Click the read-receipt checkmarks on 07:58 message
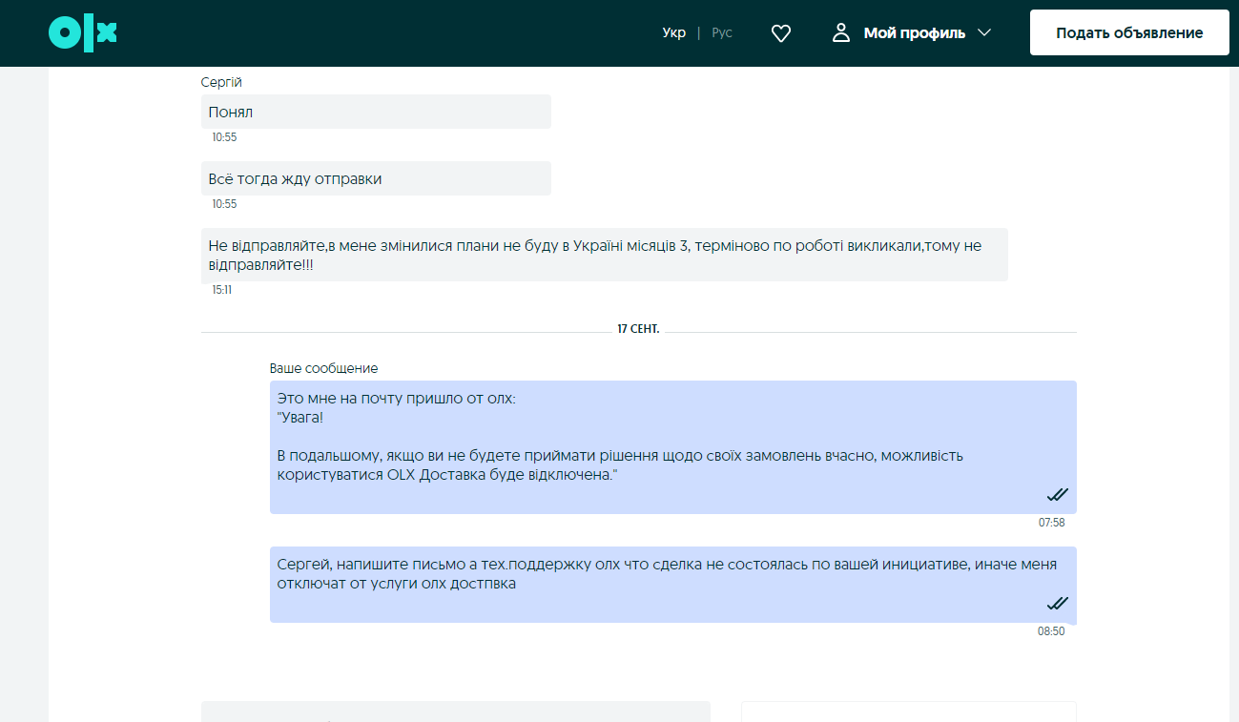 tap(1057, 494)
